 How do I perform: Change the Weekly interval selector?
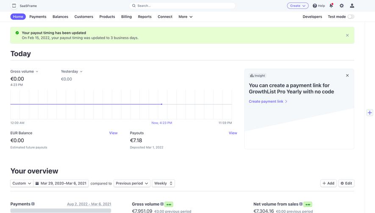click(163, 183)
